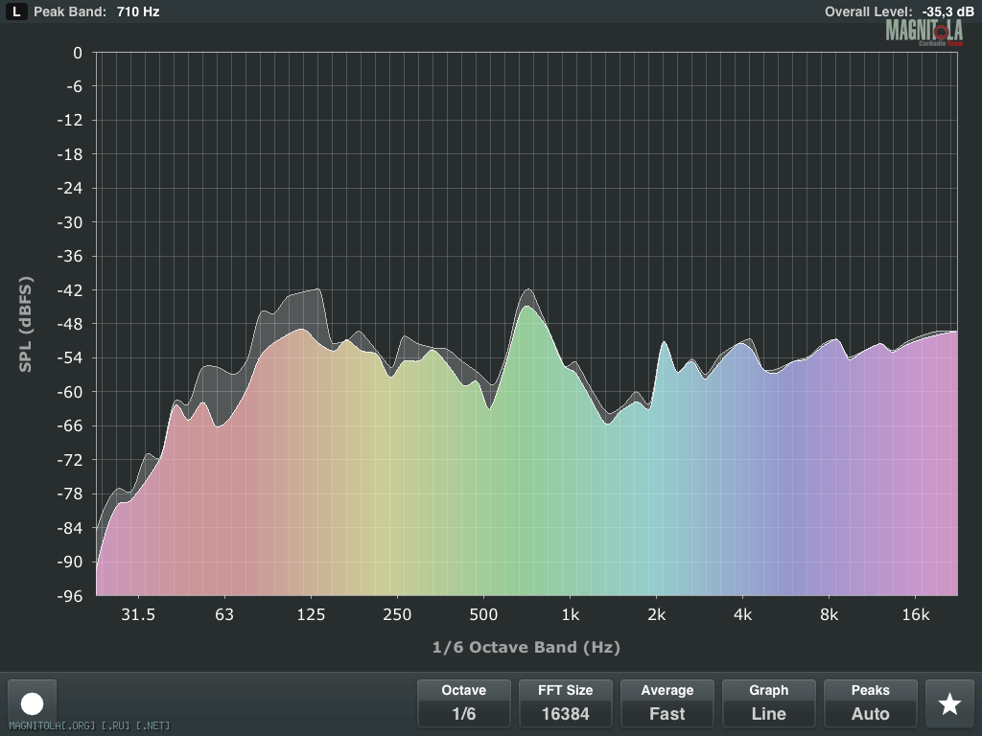Click the 31.5 frequency axis label
Image resolution: width=982 pixels, height=736 pixels.
pos(138,614)
